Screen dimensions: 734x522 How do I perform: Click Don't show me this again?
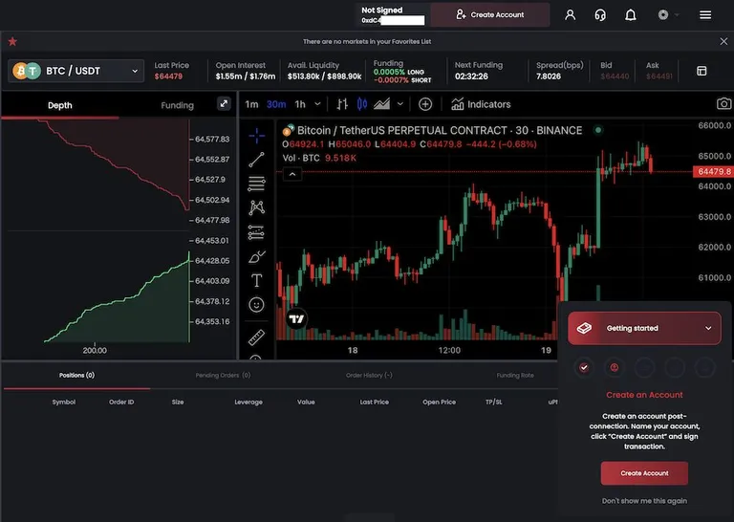pyautogui.click(x=644, y=500)
